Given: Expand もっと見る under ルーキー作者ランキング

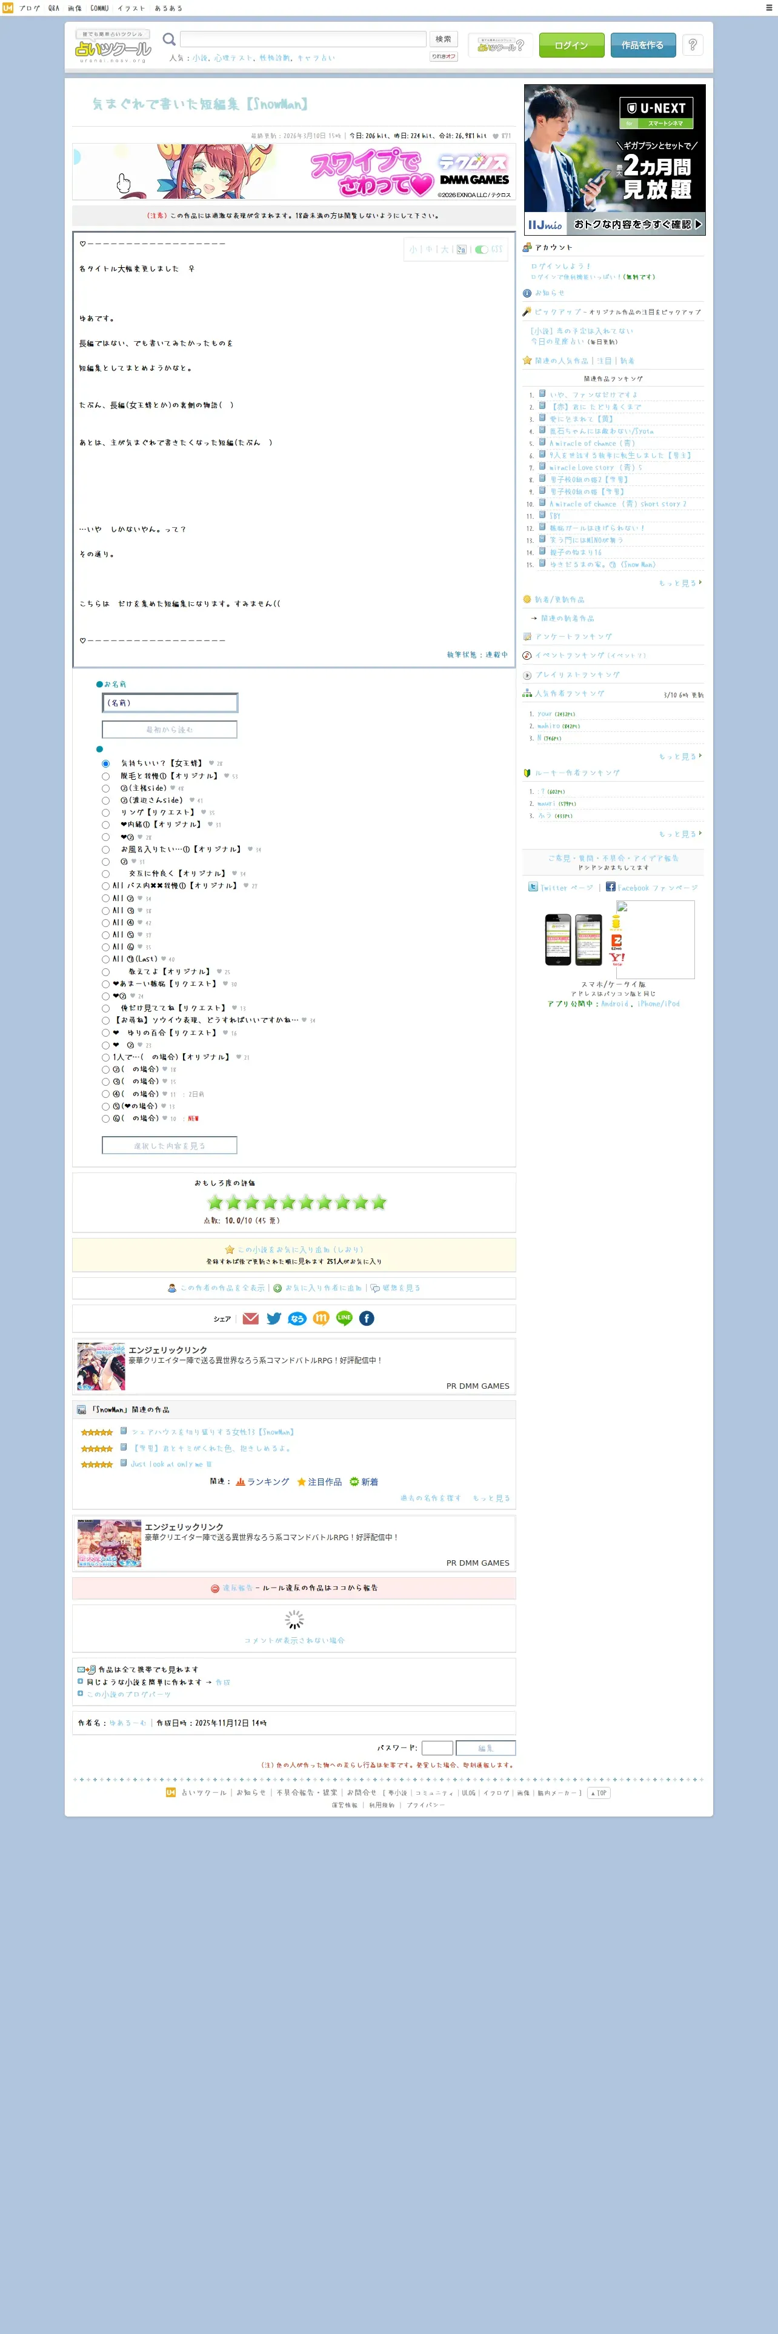Looking at the screenshot, I should coord(679,834).
